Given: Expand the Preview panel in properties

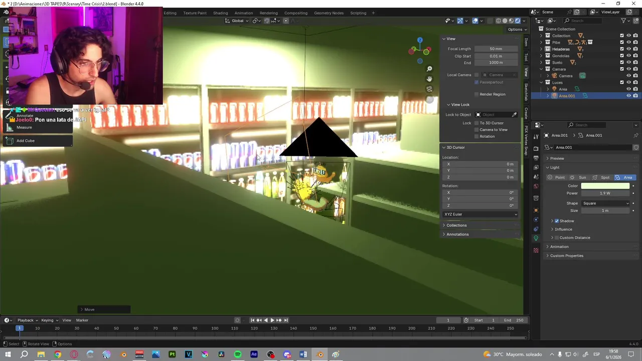Looking at the screenshot, I should tap(557, 158).
